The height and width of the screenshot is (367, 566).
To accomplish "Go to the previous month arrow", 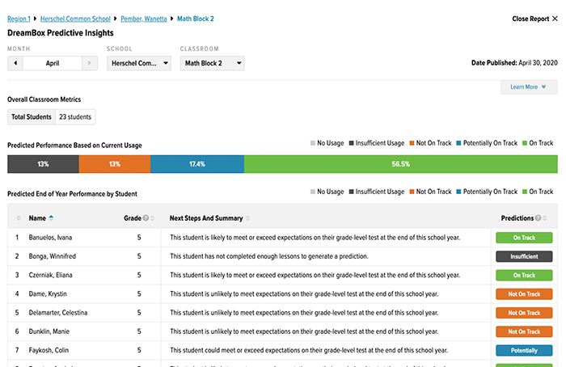I will pos(15,63).
